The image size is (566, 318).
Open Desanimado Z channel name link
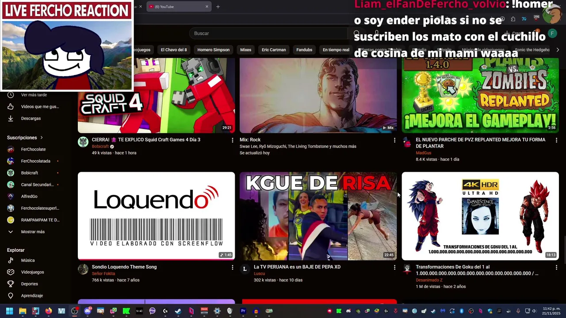pos(429,280)
